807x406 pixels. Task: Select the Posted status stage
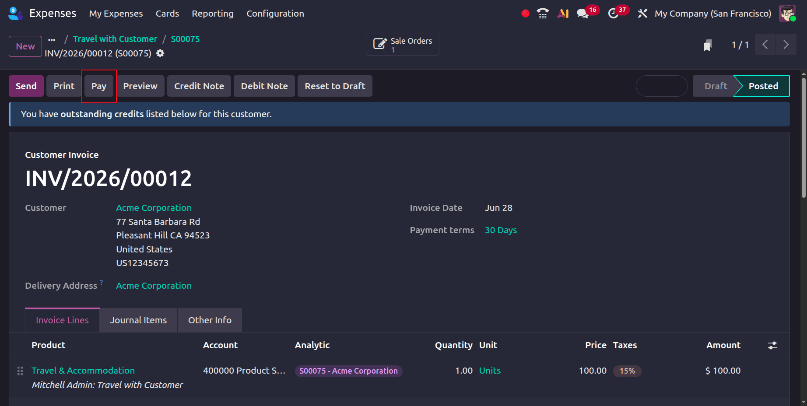click(763, 86)
